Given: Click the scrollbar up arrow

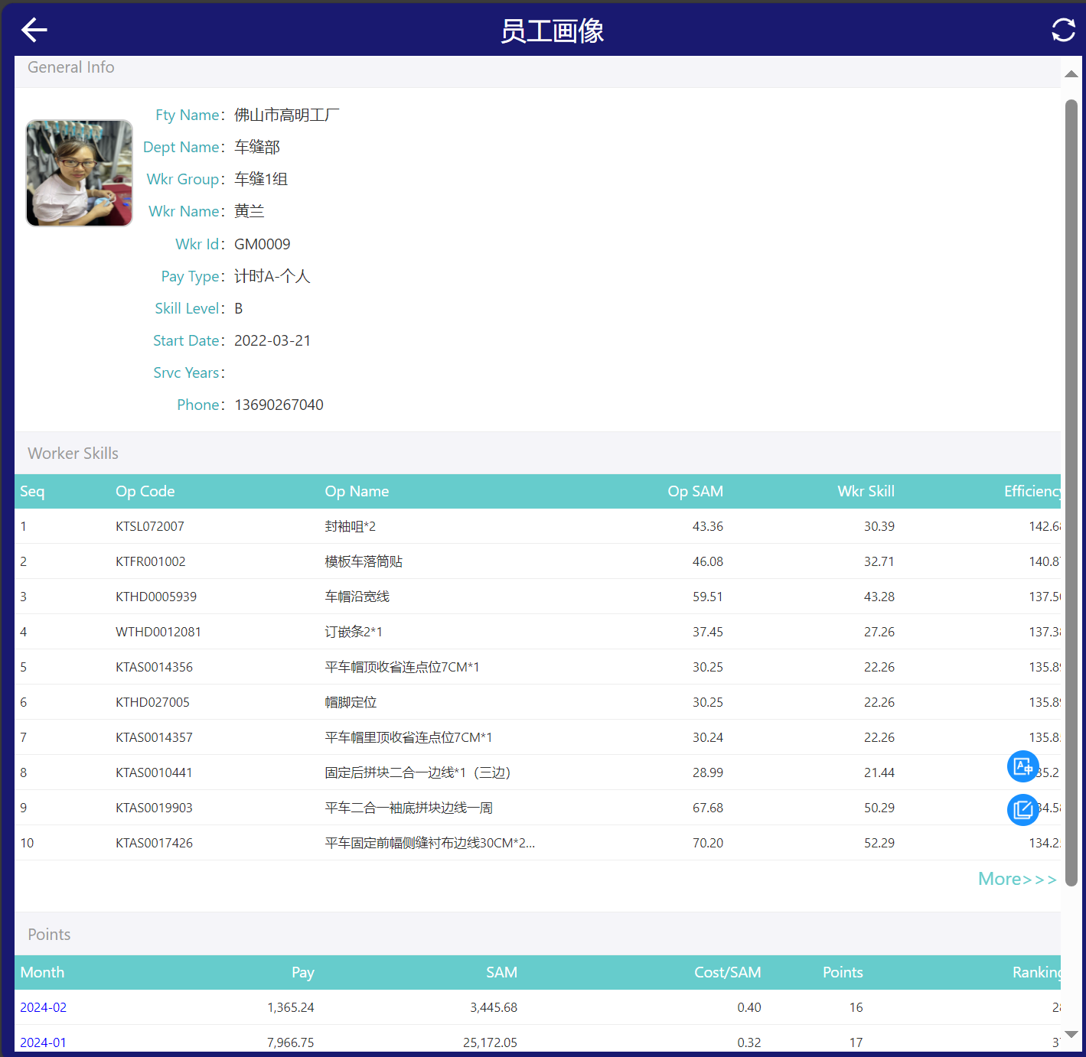Looking at the screenshot, I should click(1071, 74).
